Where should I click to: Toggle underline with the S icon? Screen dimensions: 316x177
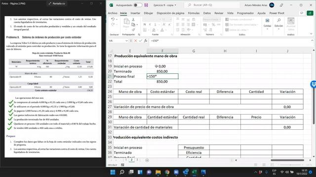click(155, 25)
